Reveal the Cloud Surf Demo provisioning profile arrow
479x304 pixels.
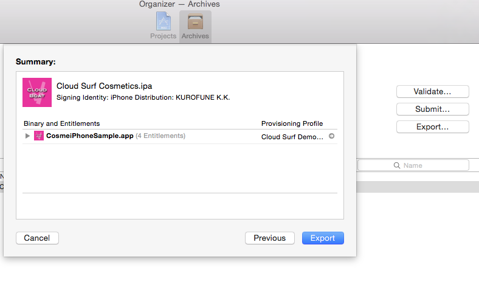[331, 136]
